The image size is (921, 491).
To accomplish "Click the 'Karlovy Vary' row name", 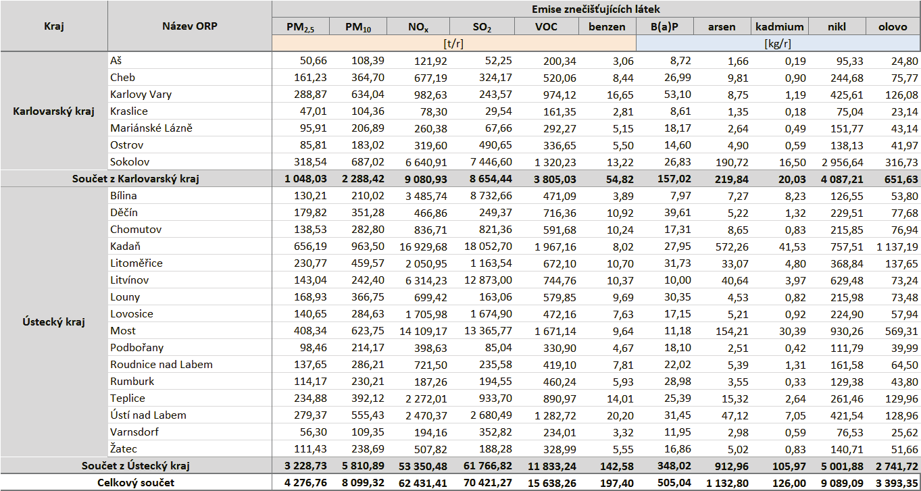I will click(x=141, y=95).
